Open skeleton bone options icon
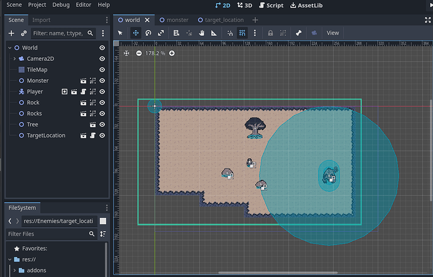This screenshot has height=277, width=433. [x=299, y=33]
